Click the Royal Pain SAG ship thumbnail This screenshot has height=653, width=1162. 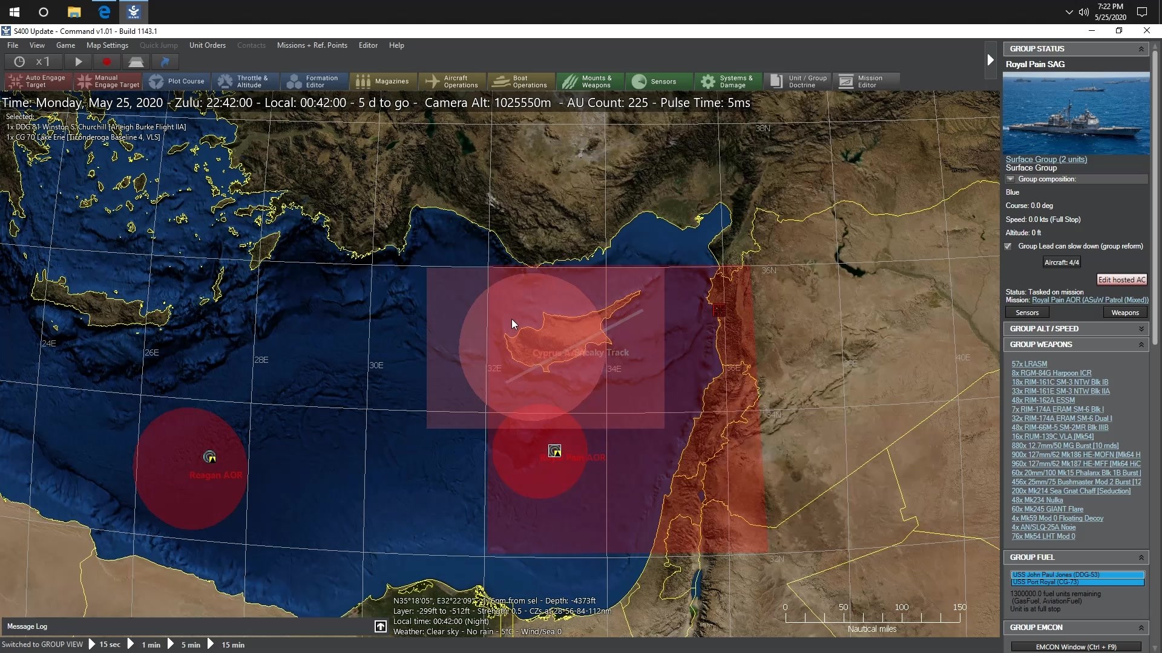[x=1076, y=113]
